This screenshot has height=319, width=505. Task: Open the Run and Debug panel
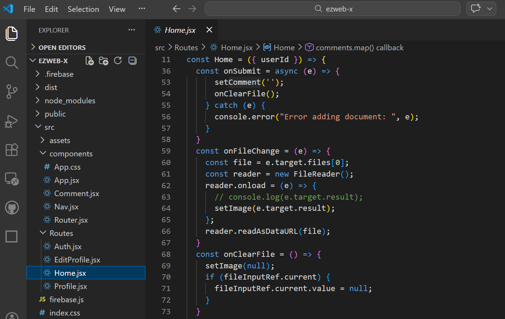tap(12, 121)
